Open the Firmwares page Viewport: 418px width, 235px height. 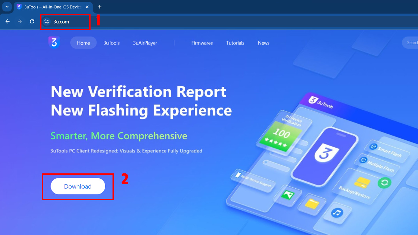click(x=202, y=43)
